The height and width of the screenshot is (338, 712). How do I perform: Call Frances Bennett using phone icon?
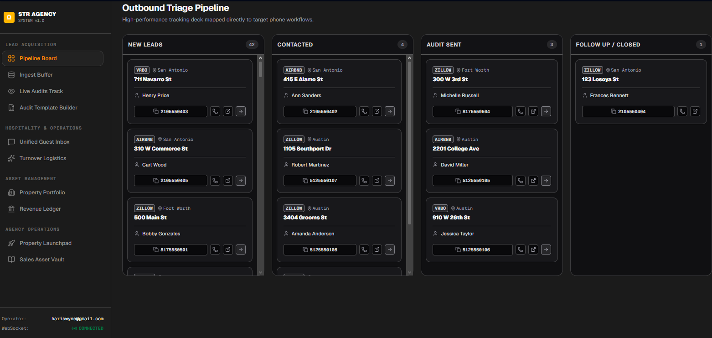(x=682, y=111)
